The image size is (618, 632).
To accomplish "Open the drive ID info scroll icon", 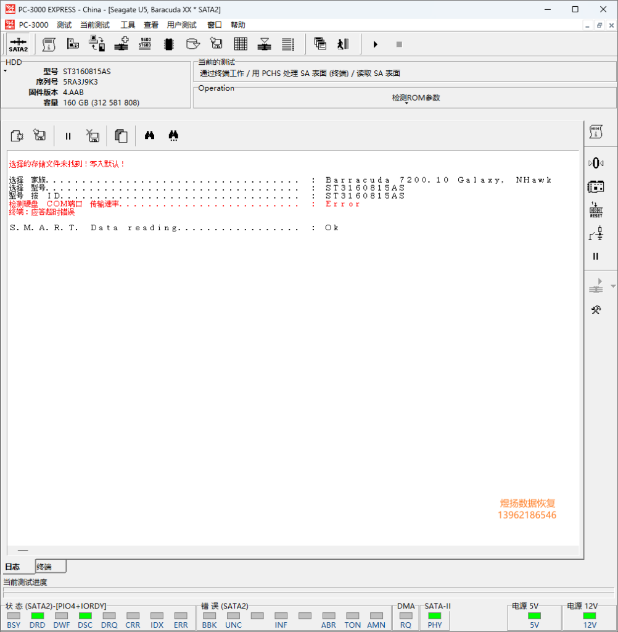I will coord(49,44).
